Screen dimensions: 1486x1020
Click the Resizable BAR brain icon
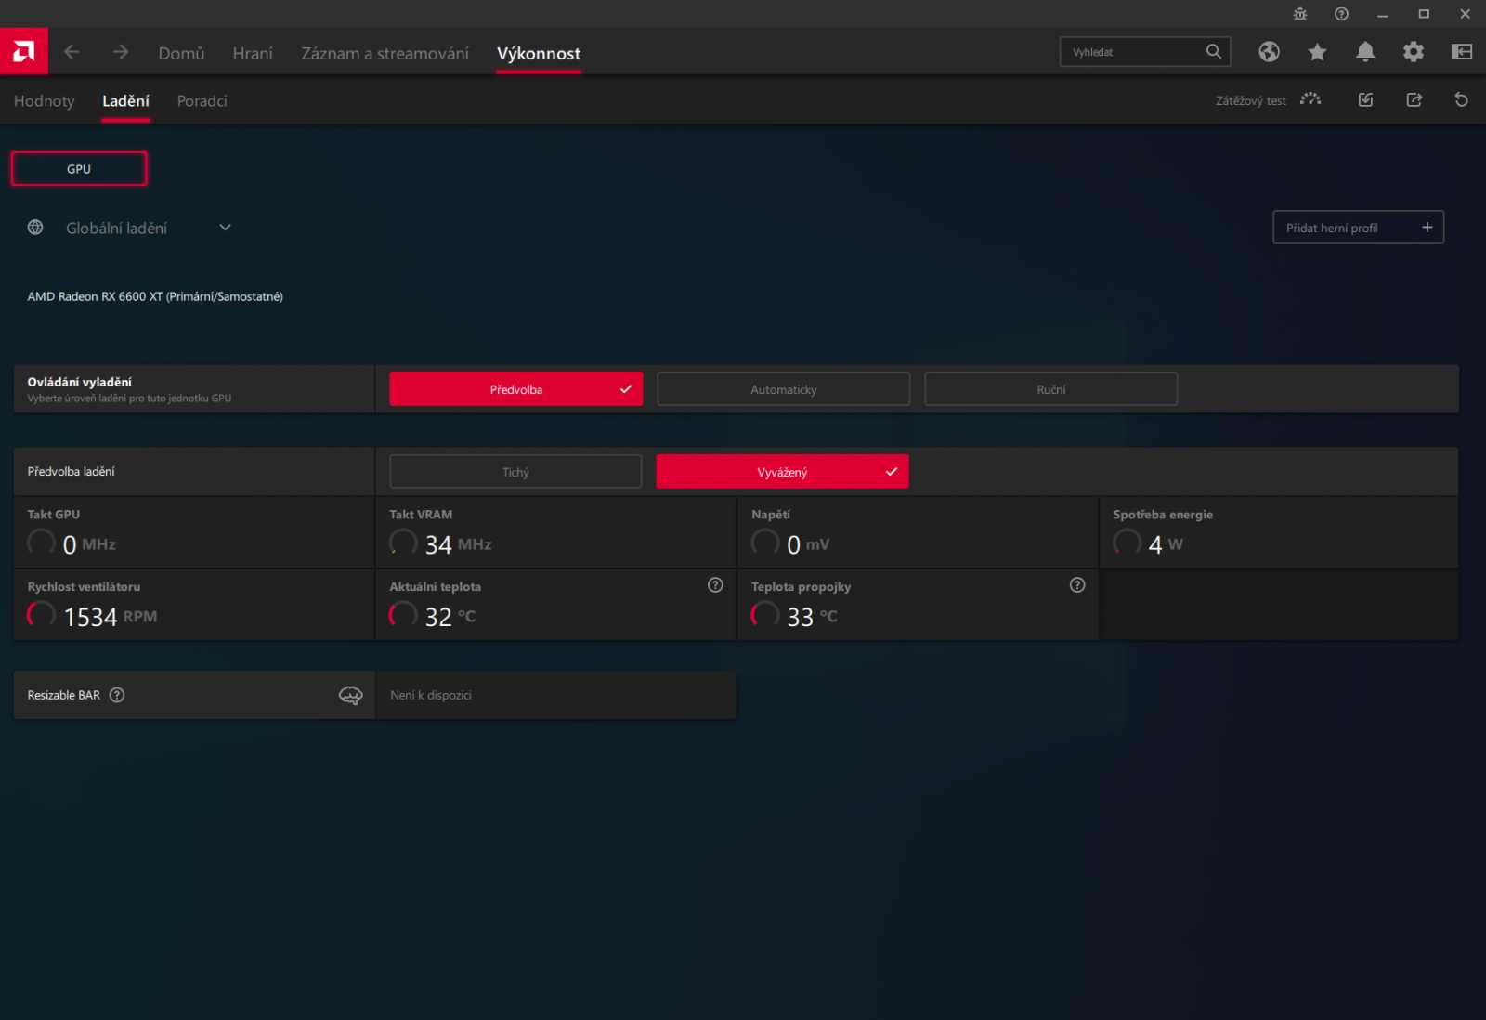350,695
